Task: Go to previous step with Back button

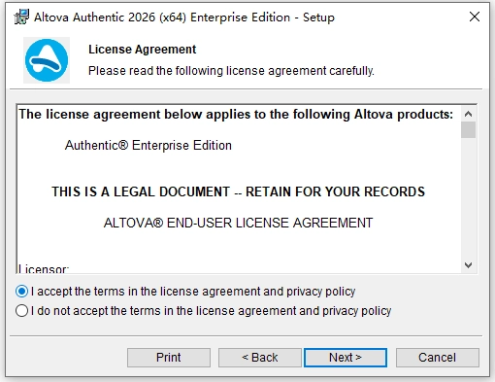Action: pos(260,358)
